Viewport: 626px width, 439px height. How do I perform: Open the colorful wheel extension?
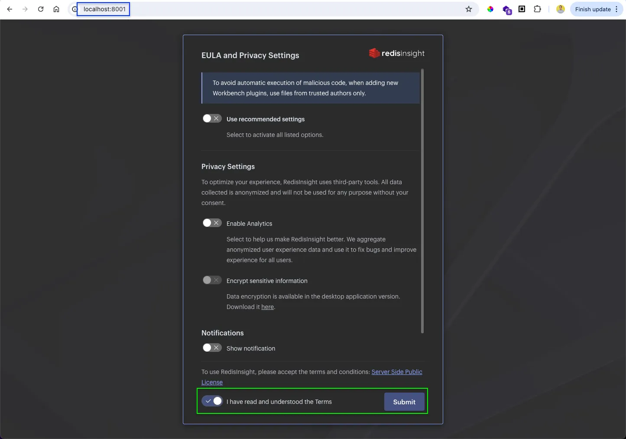click(x=490, y=9)
